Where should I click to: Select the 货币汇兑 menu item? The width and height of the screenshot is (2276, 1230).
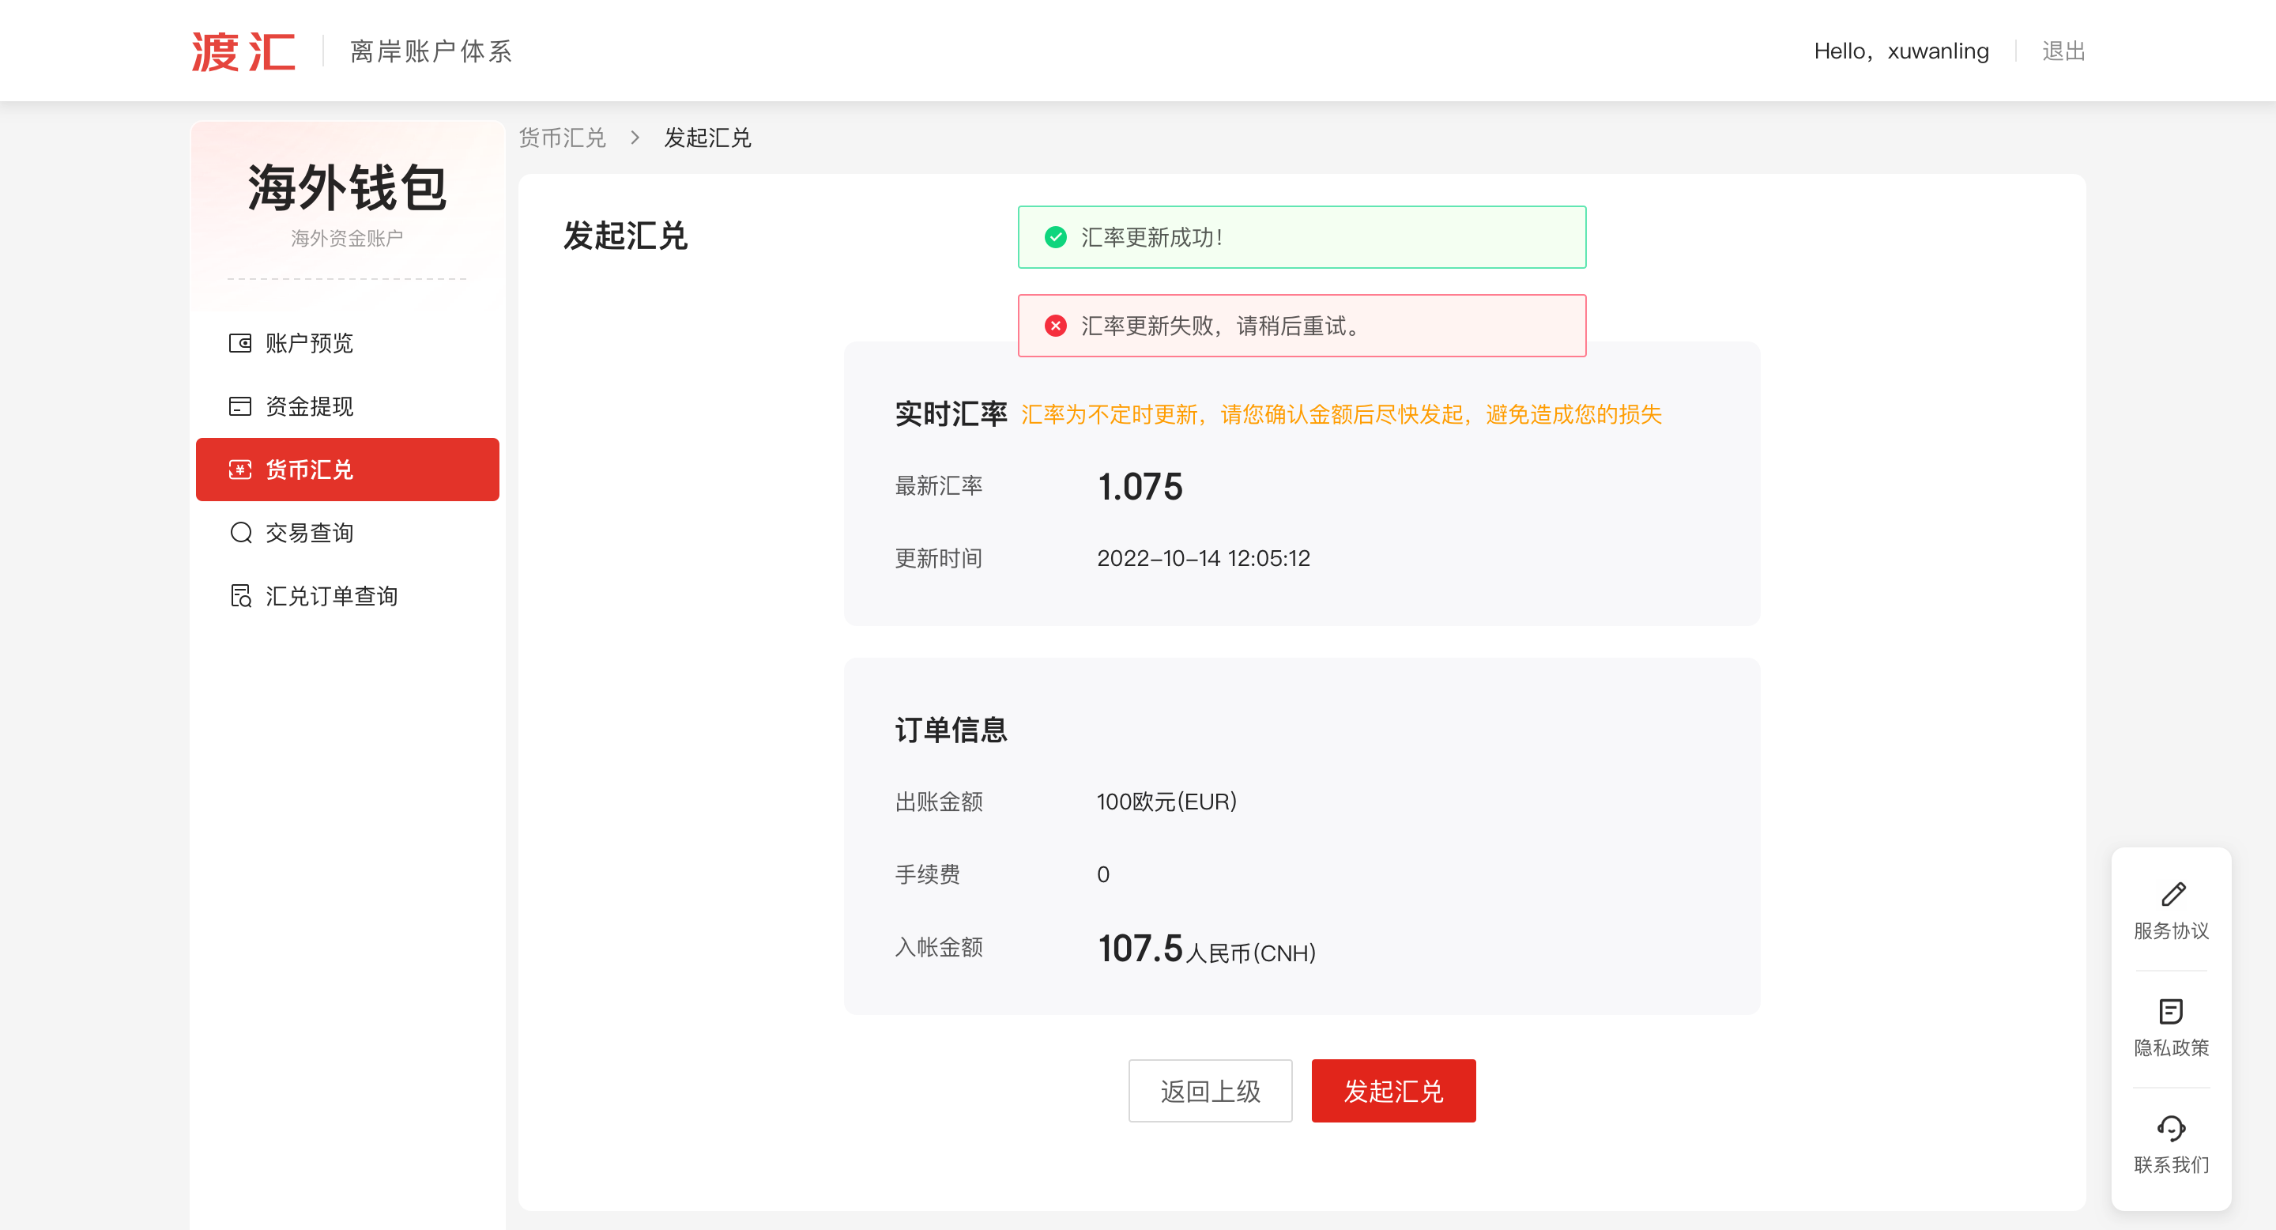(x=347, y=470)
